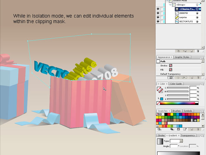Open Color panel options menu
The height and width of the screenshot is (155, 206).
click(x=203, y=84)
